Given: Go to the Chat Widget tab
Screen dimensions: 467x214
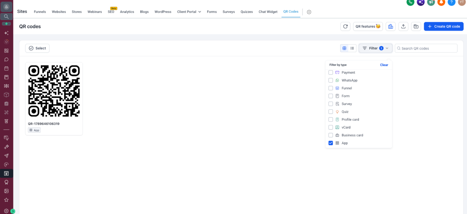Looking at the screenshot, I should 268,12.
